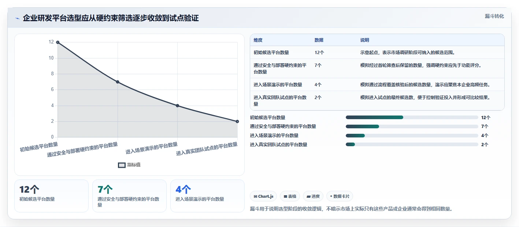Click the chart data point at value 12
The image size is (519, 227).
58,42
